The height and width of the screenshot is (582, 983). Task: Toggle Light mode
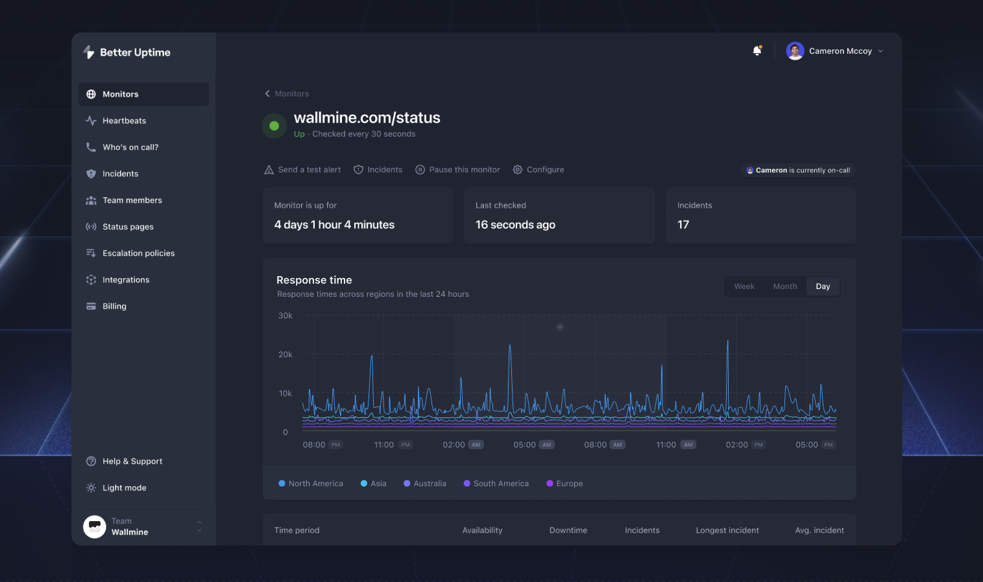[125, 487]
